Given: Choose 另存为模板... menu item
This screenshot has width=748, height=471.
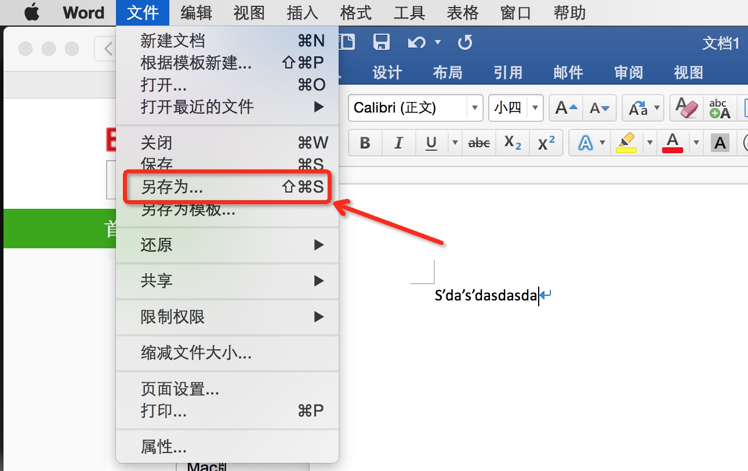Looking at the screenshot, I should click(x=227, y=209).
